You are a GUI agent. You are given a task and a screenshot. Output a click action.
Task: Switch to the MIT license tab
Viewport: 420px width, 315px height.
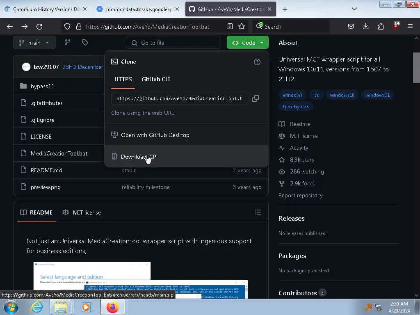click(x=82, y=212)
